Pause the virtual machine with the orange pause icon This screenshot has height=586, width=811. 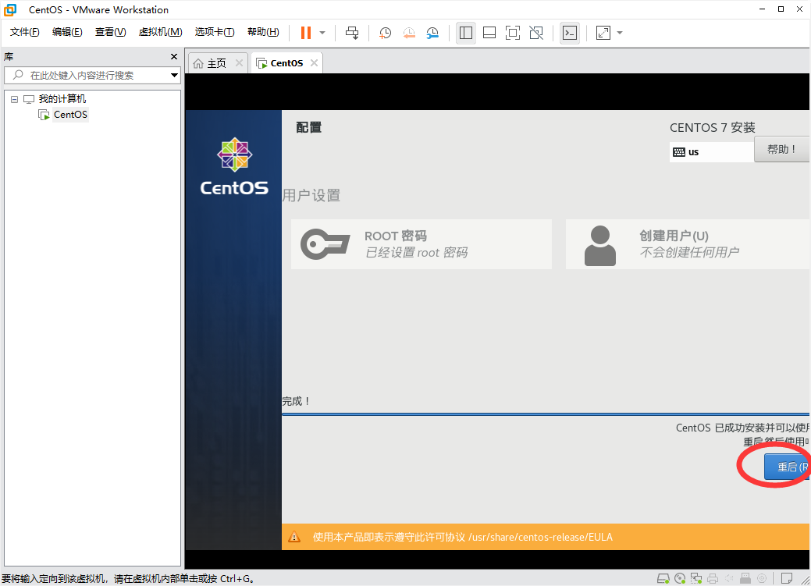[x=306, y=33]
